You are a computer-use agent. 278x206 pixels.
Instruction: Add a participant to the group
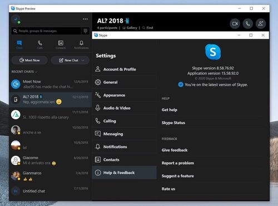click(261, 24)
